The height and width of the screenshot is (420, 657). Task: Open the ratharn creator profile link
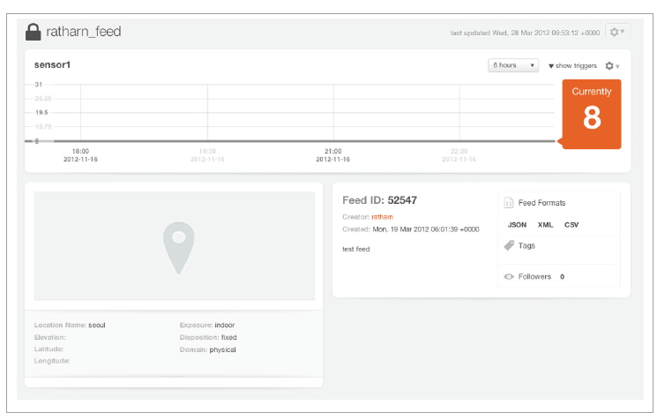pos(382,217)
